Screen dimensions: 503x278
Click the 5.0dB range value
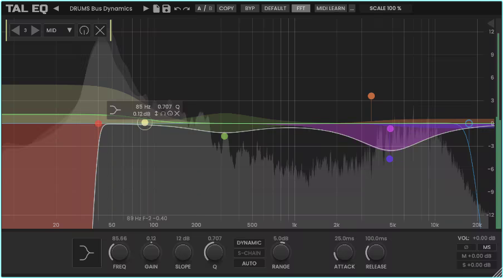click(x=281, y=238)
